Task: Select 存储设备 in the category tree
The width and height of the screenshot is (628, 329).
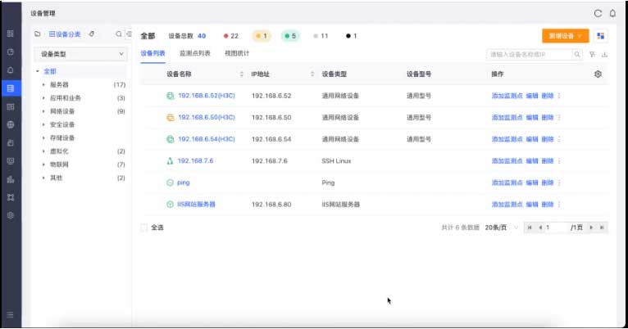Action: pyautogui.click(x=62, y=138)
